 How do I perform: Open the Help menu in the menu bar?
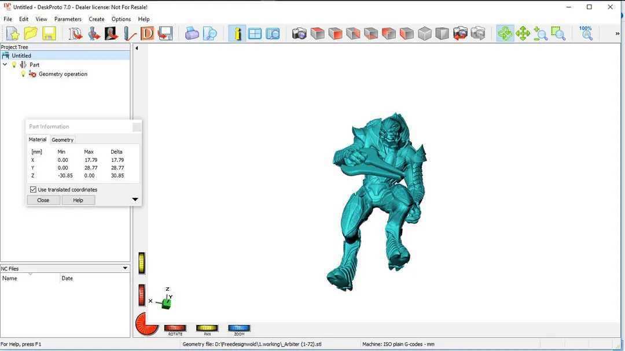(144, 19)
